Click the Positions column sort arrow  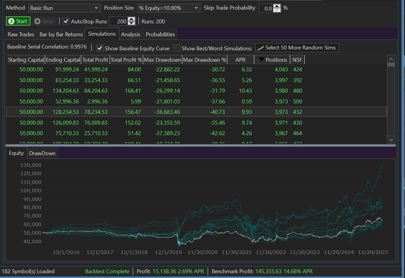pos(261,60)
